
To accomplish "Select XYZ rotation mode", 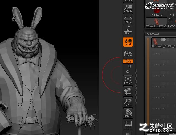I will [x=128, y=61].
